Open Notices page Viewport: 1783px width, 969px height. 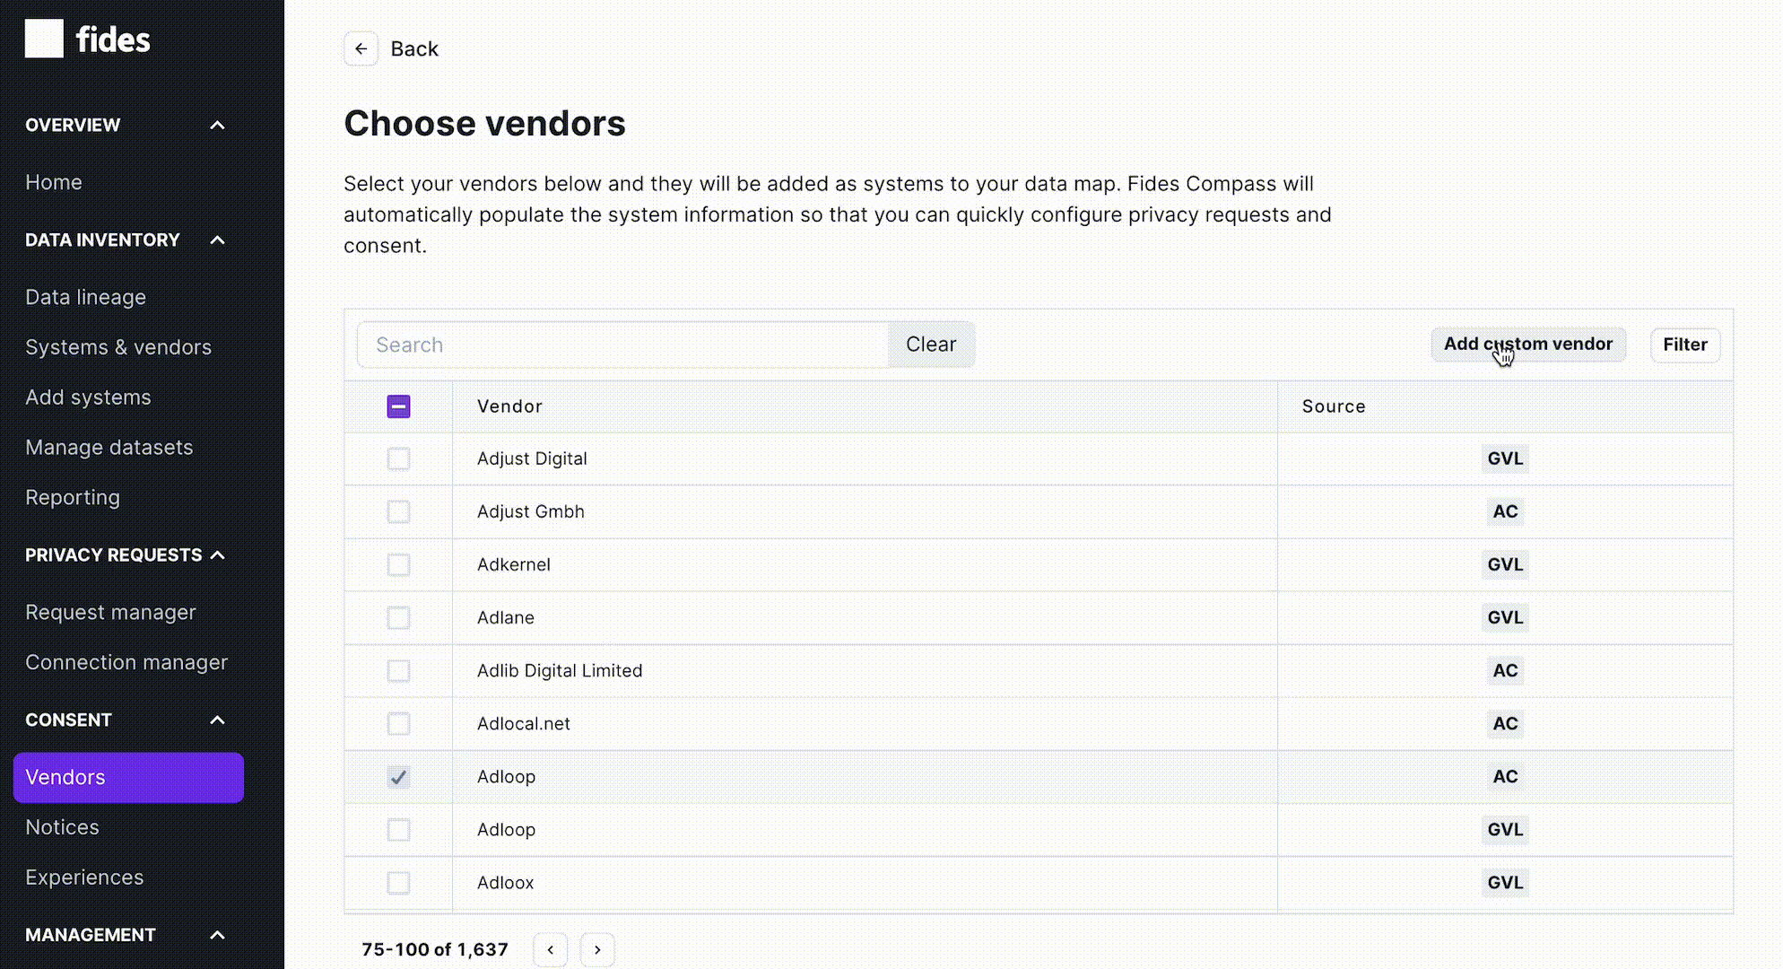(62, 827)
